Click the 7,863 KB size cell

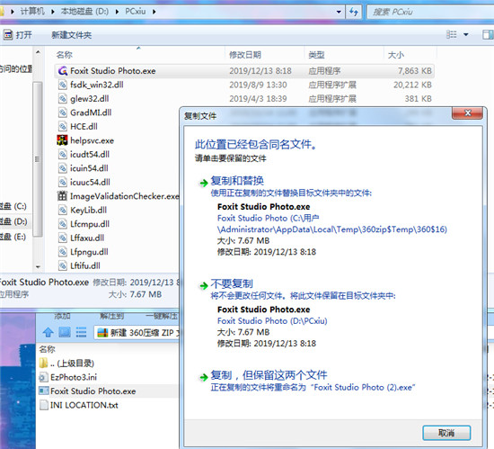[x=415, y=71]
